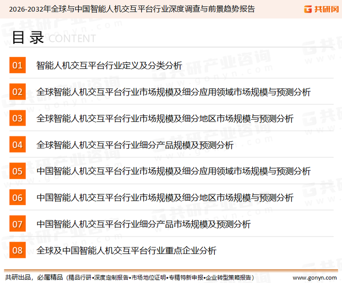Screen dimensions: 342x283
Task: Open 全球 细分地区市场规模与预测分析 entry 03
Action: (165, 118)
